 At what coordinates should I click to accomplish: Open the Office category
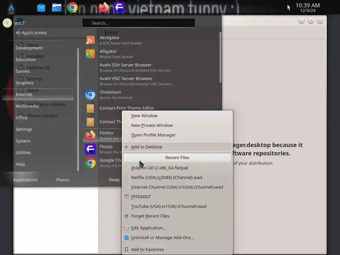(22, 118)
